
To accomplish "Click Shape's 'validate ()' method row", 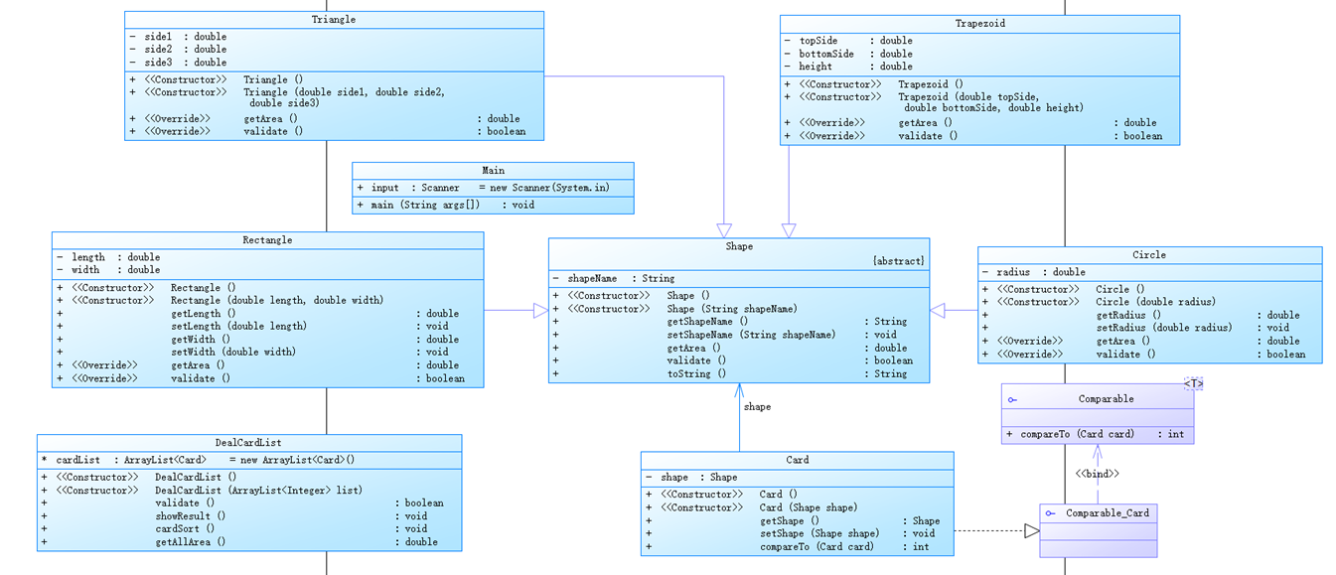I will point(733,360).
